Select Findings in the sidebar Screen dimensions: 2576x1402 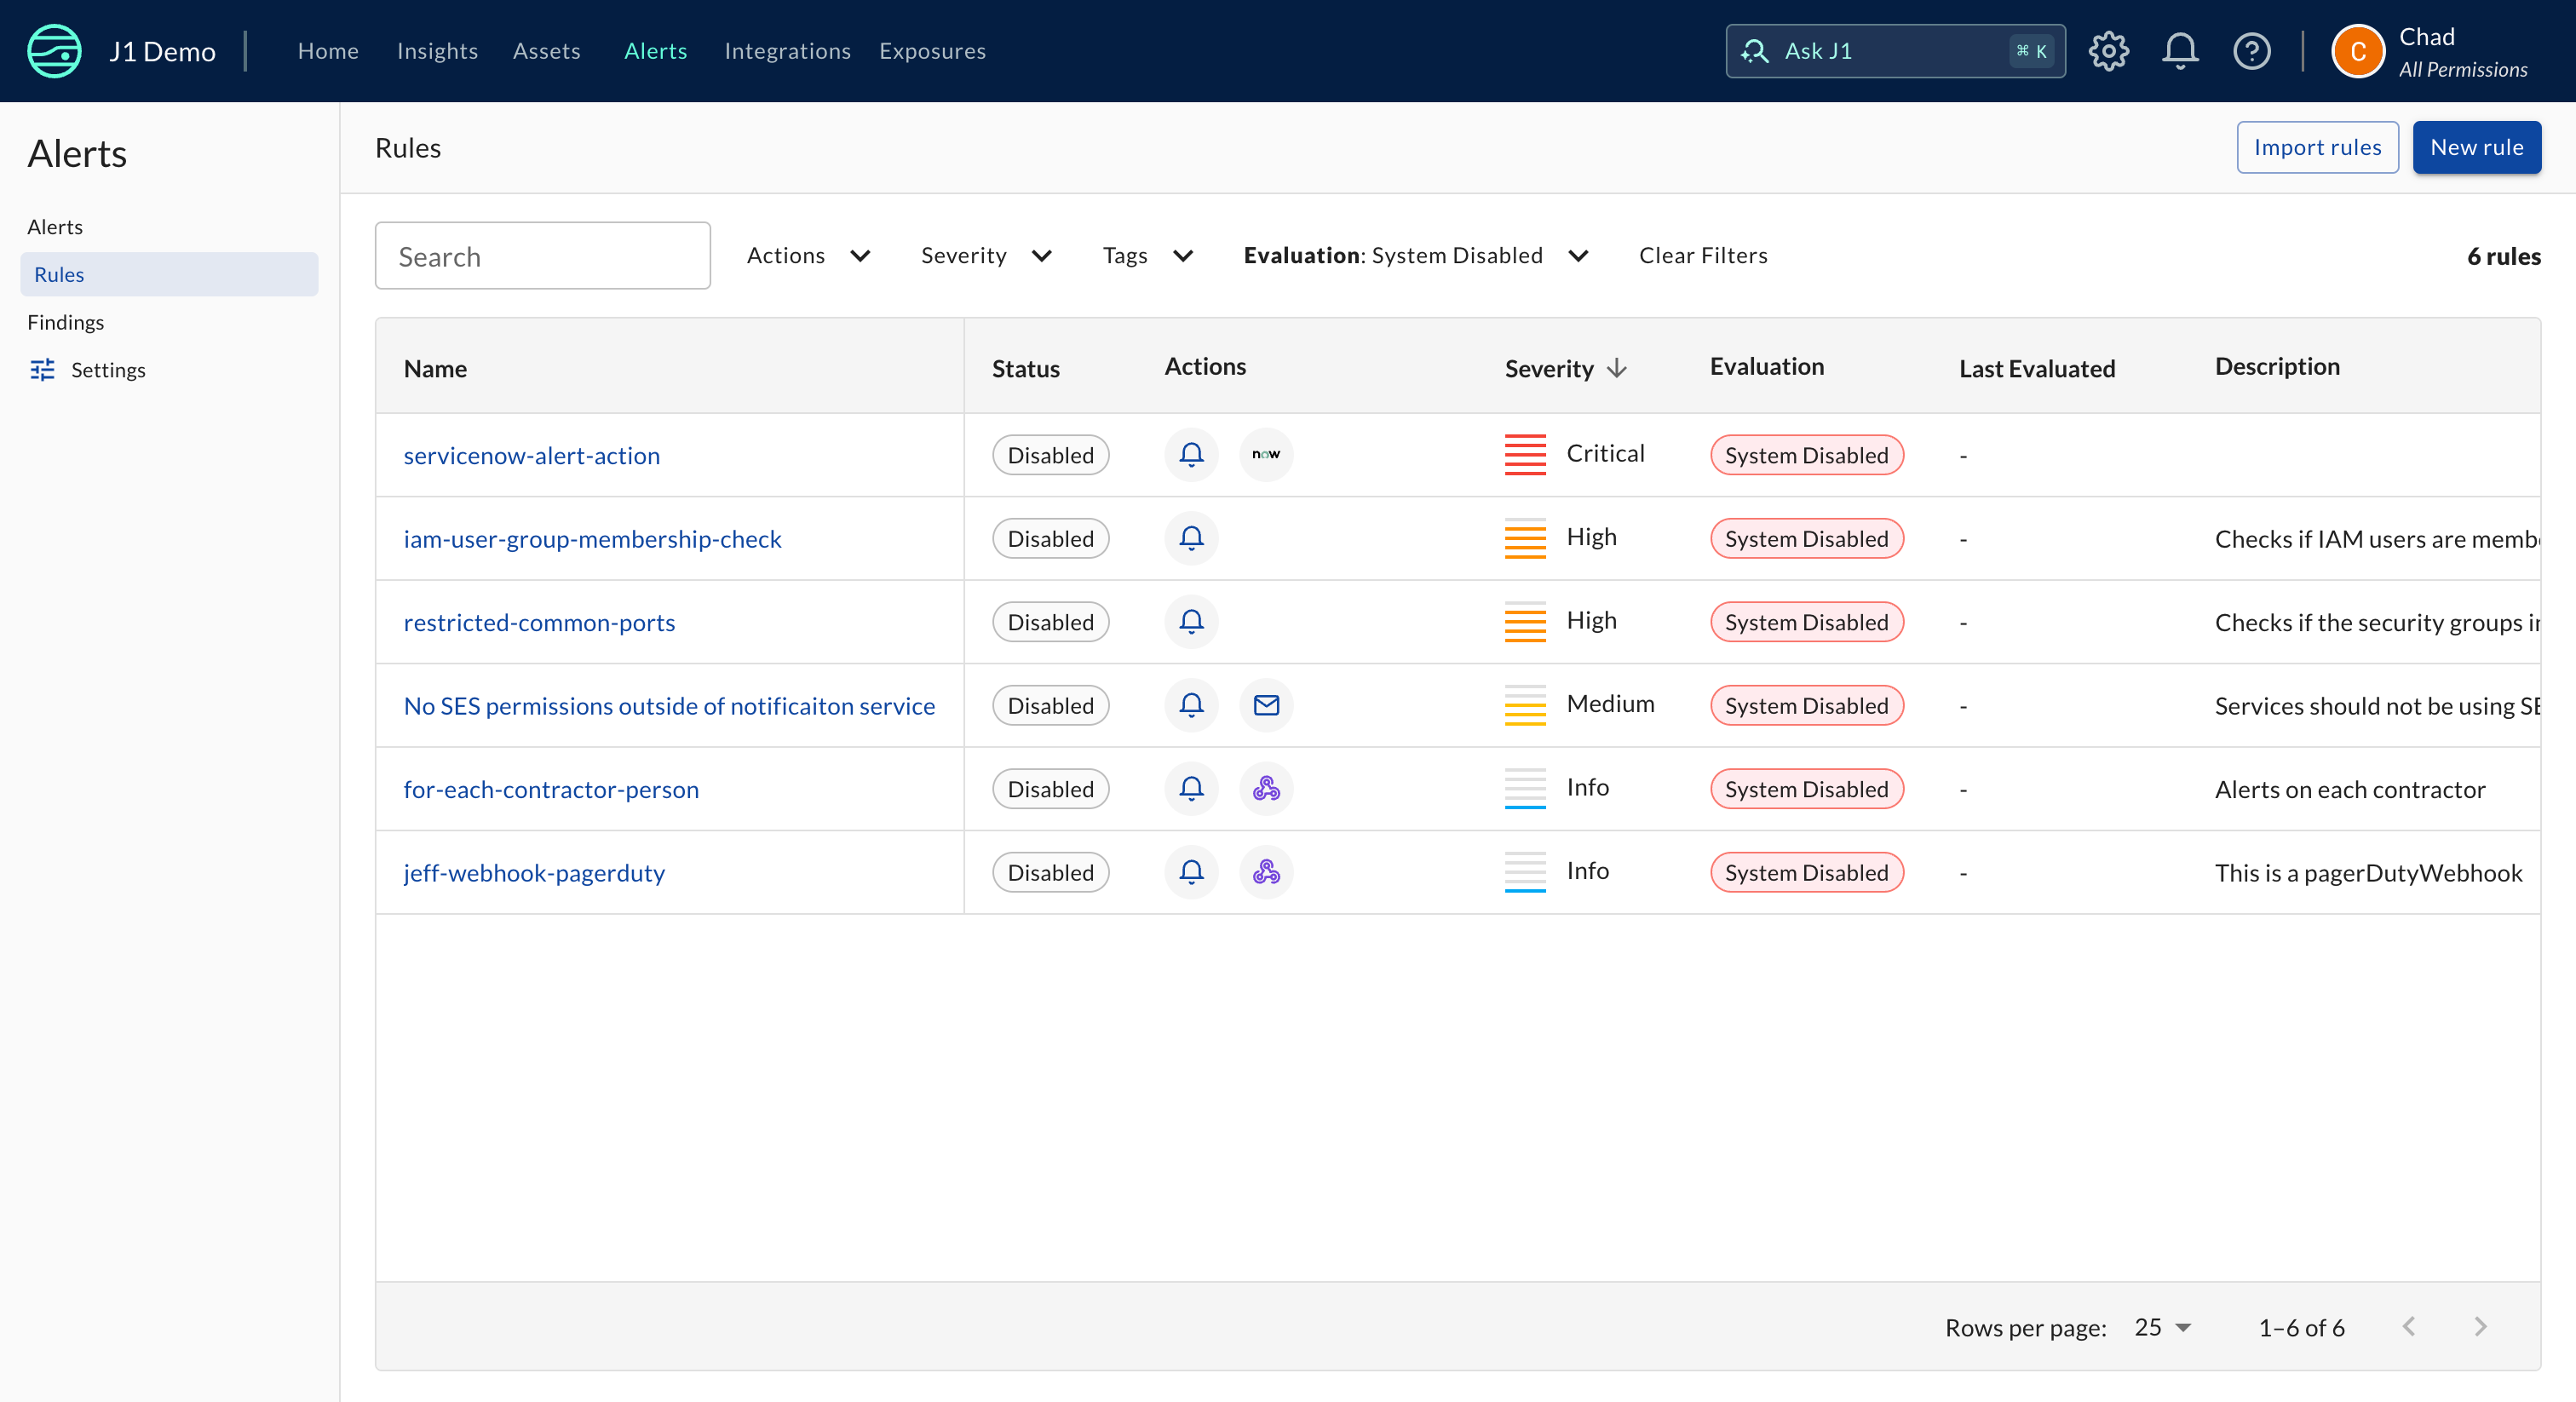click(x=66, y=322)
